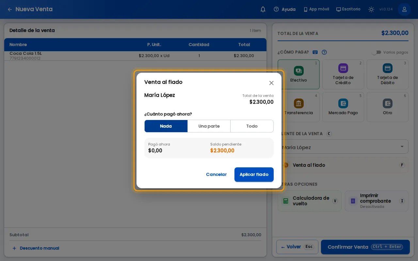Click keyboard shortcuts icon beside ¿Cómo paga?
The image size is (418, 261).
pos(315,52)
